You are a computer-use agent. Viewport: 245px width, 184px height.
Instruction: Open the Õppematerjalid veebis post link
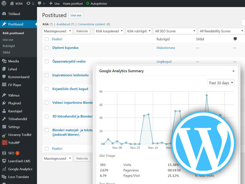coord(69,62)
